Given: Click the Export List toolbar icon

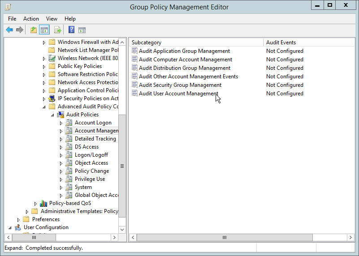Looking at the screenshot, I should tap(57, 30).
